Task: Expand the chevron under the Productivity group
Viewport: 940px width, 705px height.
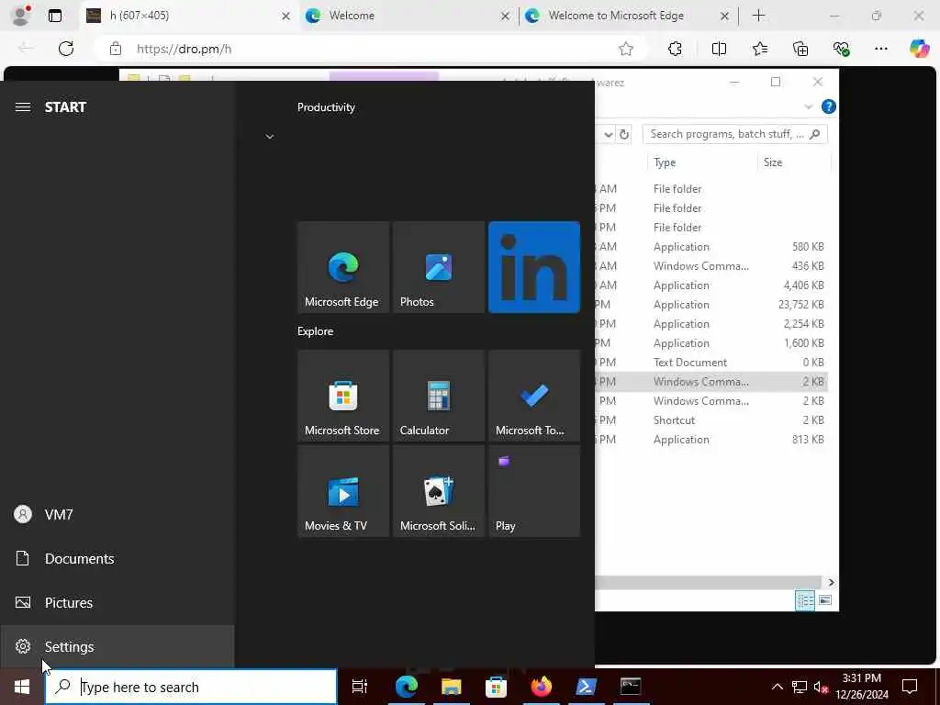Action: click(270, 137)
